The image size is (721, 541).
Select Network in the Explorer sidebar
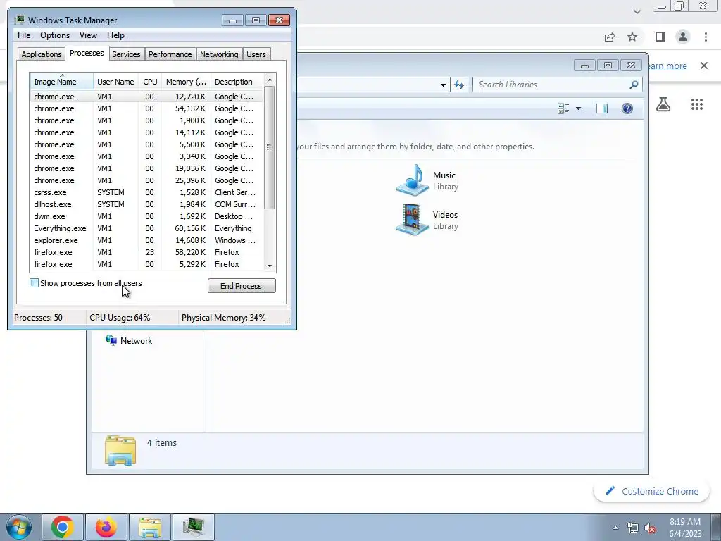pyautogui.click(x=130, y=341)
